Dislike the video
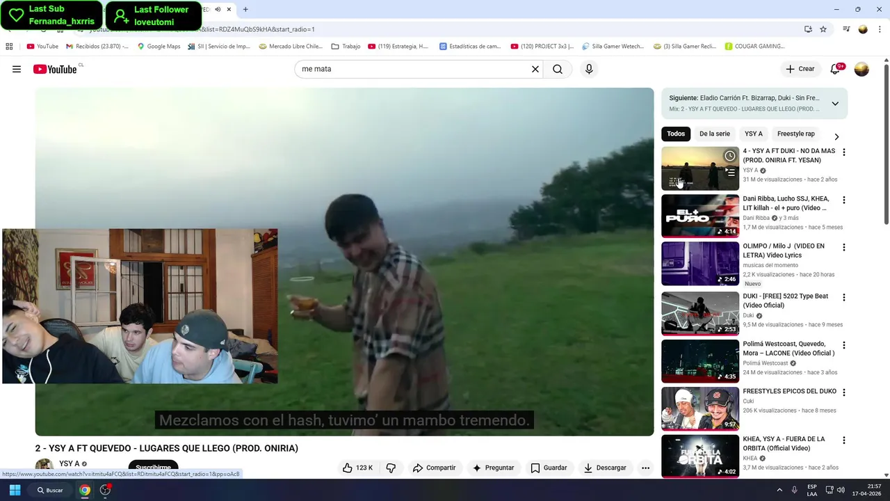The height and width of the screenshot is (501, 890). pyautogui.click(x=391, y=468)
